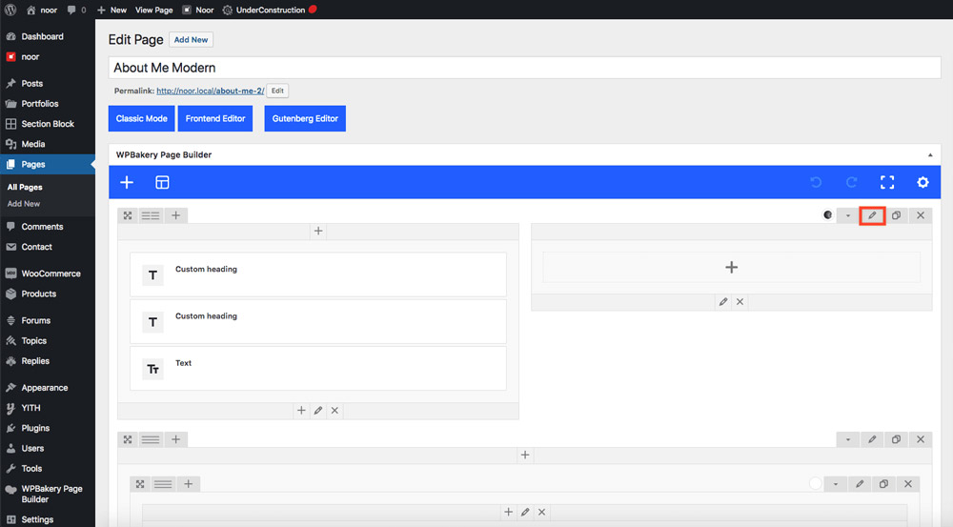Clone the second row
953x527 pixels.
pyautogui.click(x=896, y=439)
